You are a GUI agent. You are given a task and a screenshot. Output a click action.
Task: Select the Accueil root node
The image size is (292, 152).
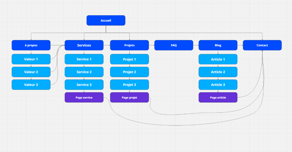coord(106,20)
